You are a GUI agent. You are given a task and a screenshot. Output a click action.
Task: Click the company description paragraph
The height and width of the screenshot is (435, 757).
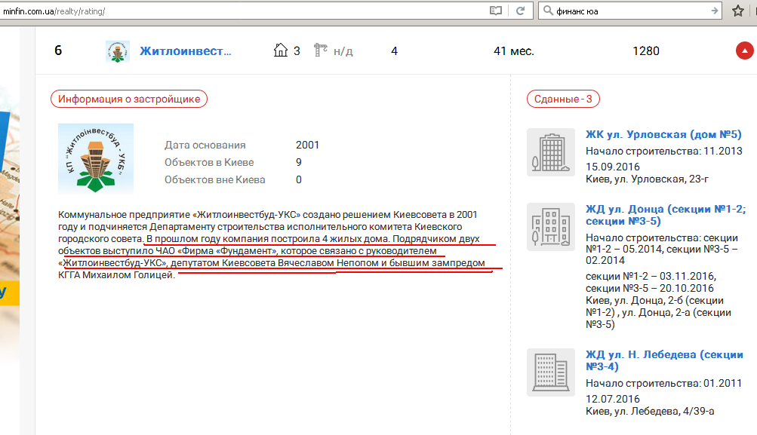click(x=272, y=244)
